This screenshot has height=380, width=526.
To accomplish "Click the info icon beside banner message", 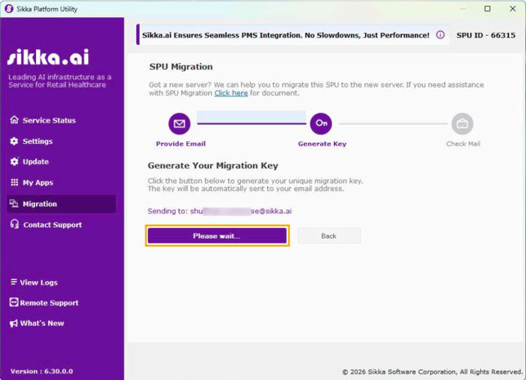I will click(x=440, y=34).
